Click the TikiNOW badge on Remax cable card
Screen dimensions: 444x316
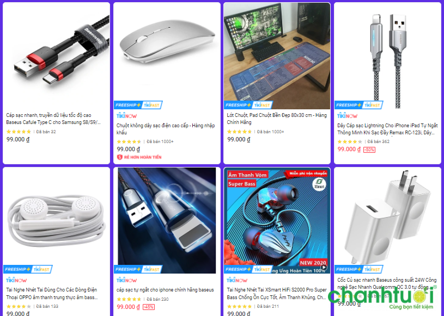348,116
